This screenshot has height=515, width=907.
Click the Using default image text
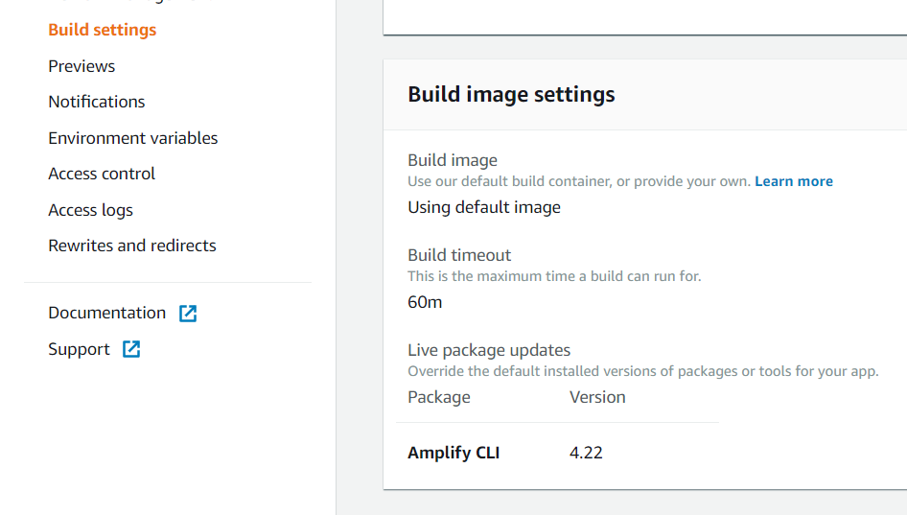[484, 207]
